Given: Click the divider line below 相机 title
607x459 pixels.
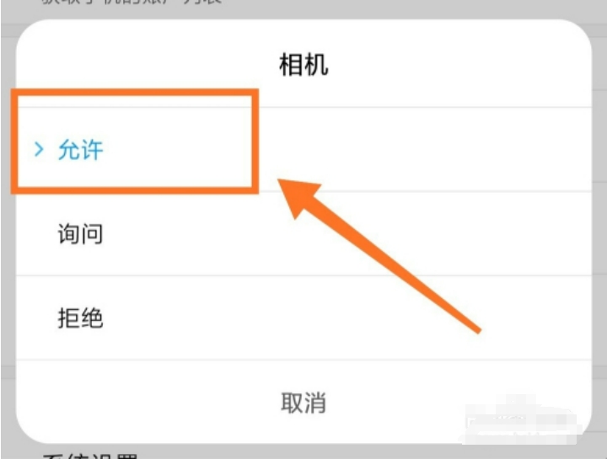Looking at the screenshot, I should point(425,107).
